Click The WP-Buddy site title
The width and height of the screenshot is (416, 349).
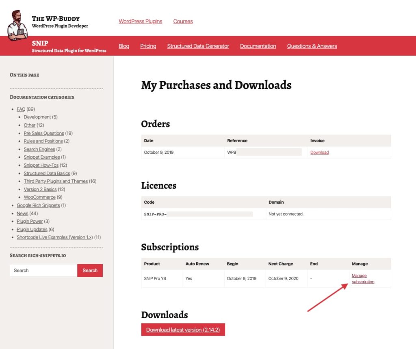[x=56, y=19]
